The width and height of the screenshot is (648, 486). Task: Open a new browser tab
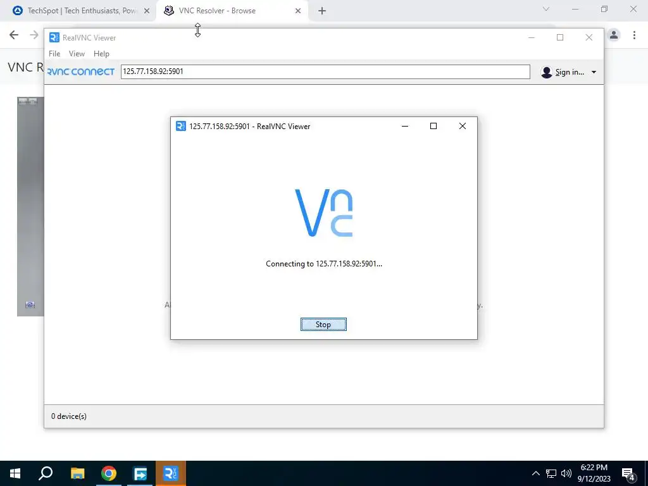322,11
